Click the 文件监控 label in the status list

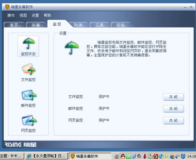point(75,96)
